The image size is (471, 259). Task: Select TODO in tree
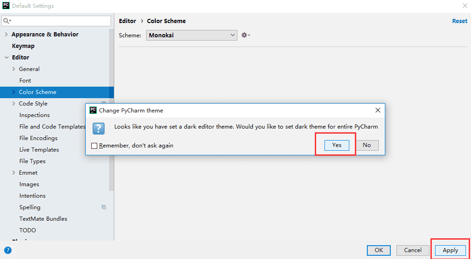(x=27, y=230)
